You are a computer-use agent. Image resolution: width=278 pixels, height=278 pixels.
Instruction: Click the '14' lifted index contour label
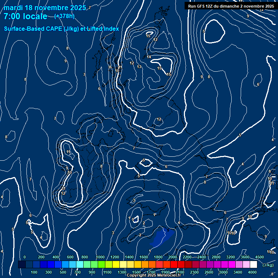[149, 57]
